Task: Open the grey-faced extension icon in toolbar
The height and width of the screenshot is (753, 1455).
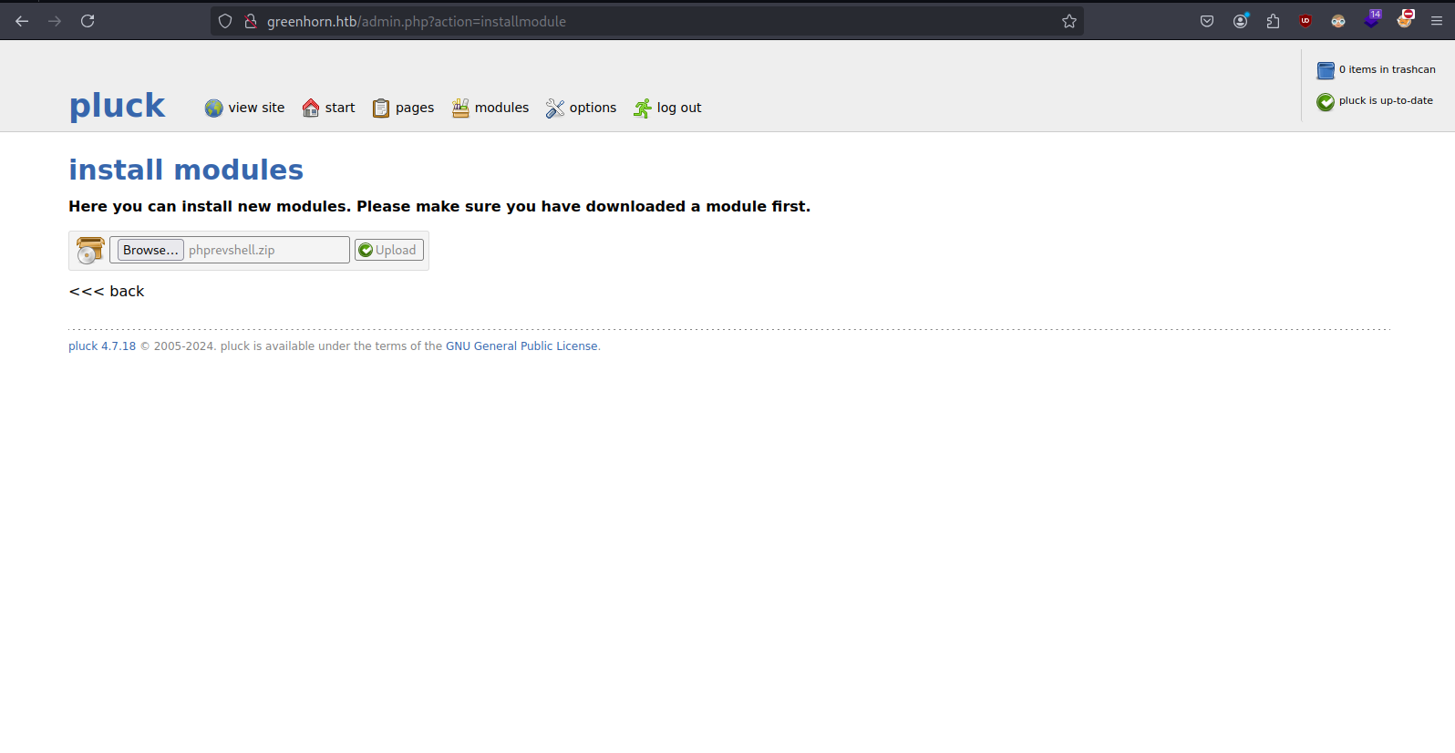Action: tap(1338, 21)
